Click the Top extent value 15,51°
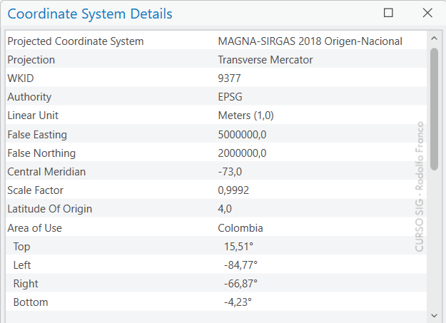The height and width of the screenshot is (323, 446). [238, 247]
